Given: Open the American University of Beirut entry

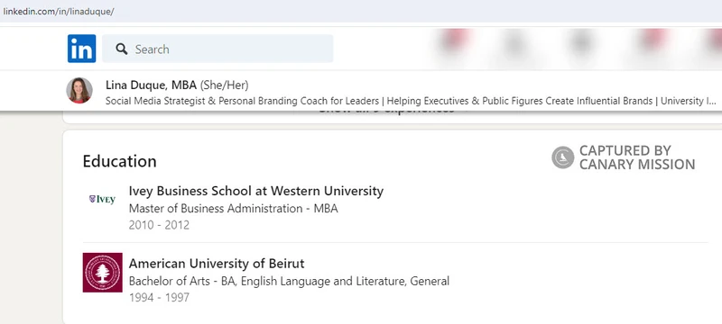Looking at the screenshot, I should pyautogui.click(x=217, y=264).
